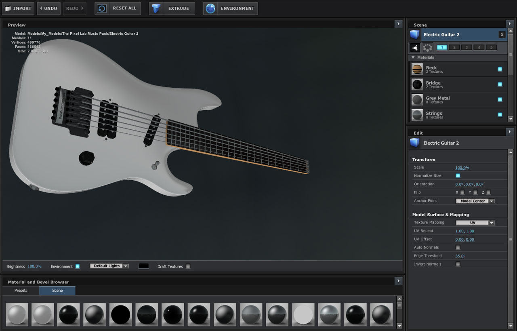The image size is (517, 331).
Task: Click the Bridge material sphere icon
Action: coord(417,84)
